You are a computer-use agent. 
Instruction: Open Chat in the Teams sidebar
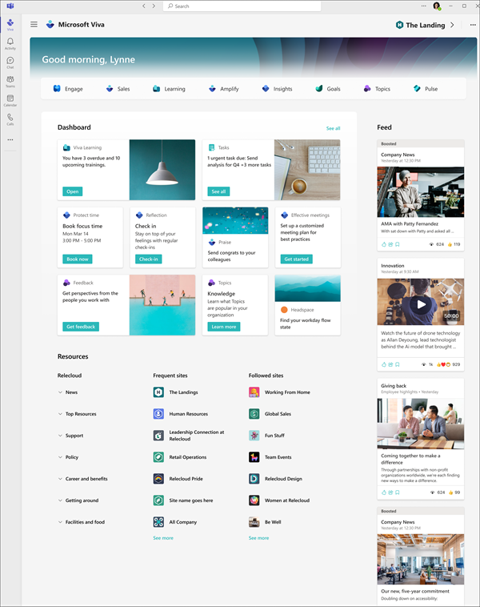point(10,62)
